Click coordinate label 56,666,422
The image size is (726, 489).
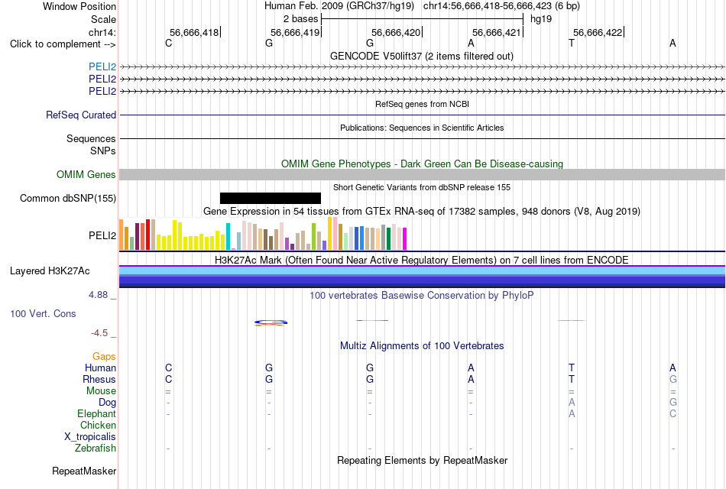tap(598, 32)
